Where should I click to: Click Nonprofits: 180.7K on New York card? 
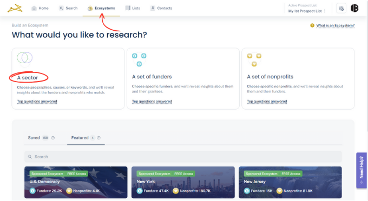pos(195,191)
